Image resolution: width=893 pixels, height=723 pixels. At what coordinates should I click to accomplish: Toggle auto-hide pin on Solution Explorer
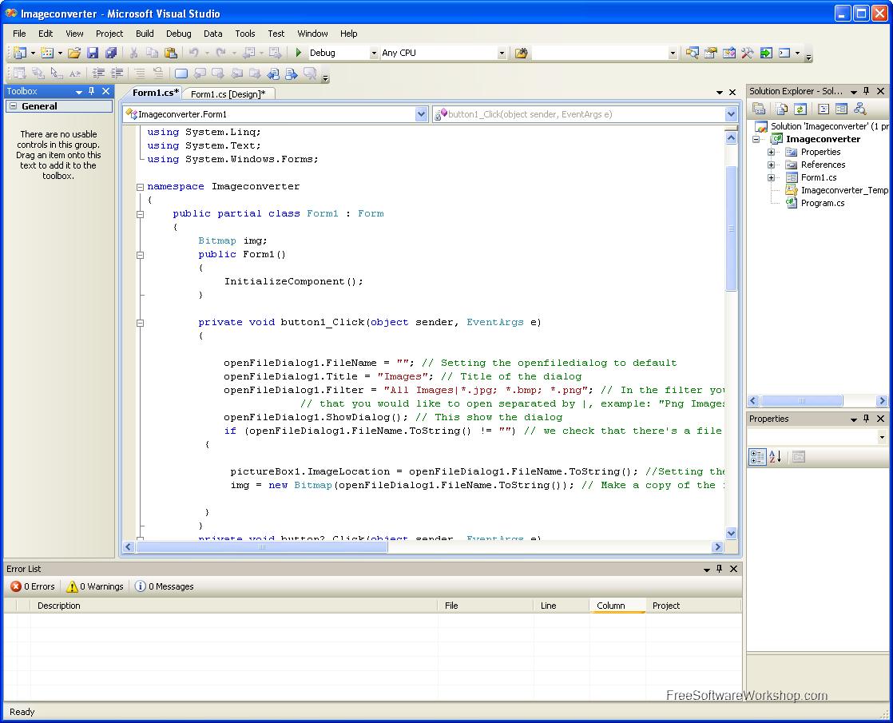pos(866,91)
